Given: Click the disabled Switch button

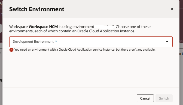Looking at the screenshot, I should point(164,98).
